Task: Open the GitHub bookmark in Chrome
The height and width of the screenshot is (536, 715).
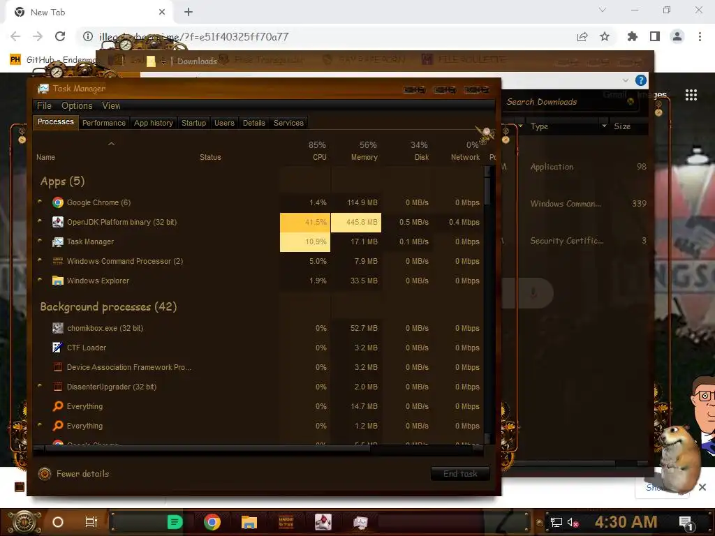Action: click(x=53, y=60)
